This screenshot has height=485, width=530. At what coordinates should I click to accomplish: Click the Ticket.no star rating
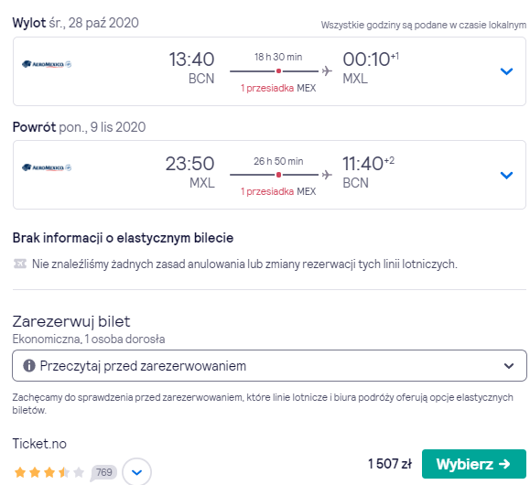[x=49, y=472]
